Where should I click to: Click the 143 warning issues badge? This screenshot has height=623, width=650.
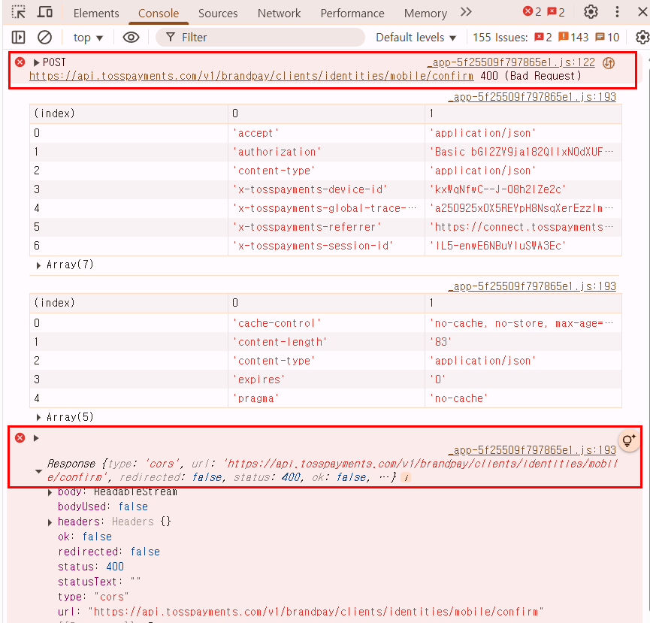(x=573, y=38)
